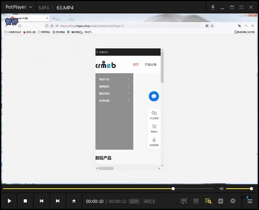The width and height of the screenshot is (259, 210).
Task: Click the favorite site star link
Action: point(102,52)
